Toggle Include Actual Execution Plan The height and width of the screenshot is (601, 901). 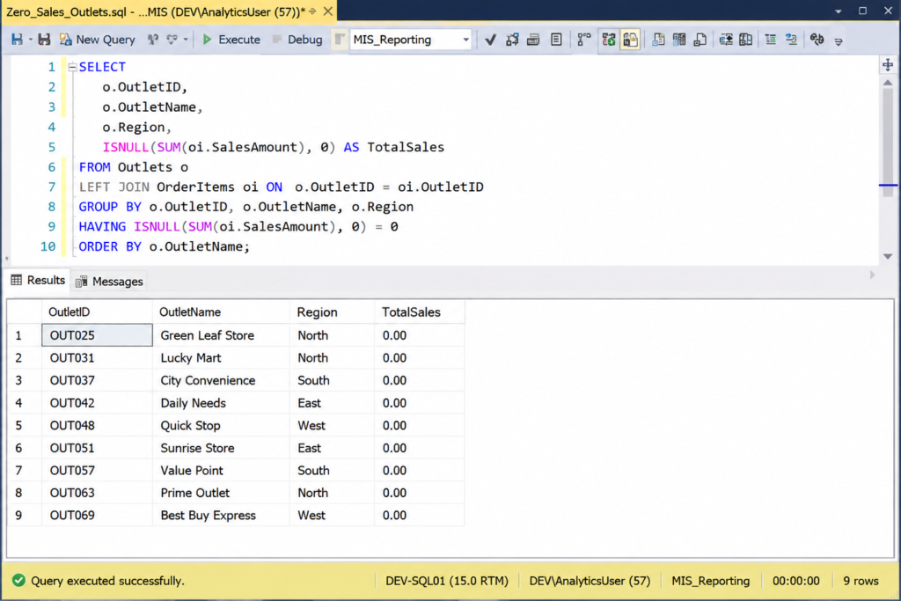tap(584, 40)
